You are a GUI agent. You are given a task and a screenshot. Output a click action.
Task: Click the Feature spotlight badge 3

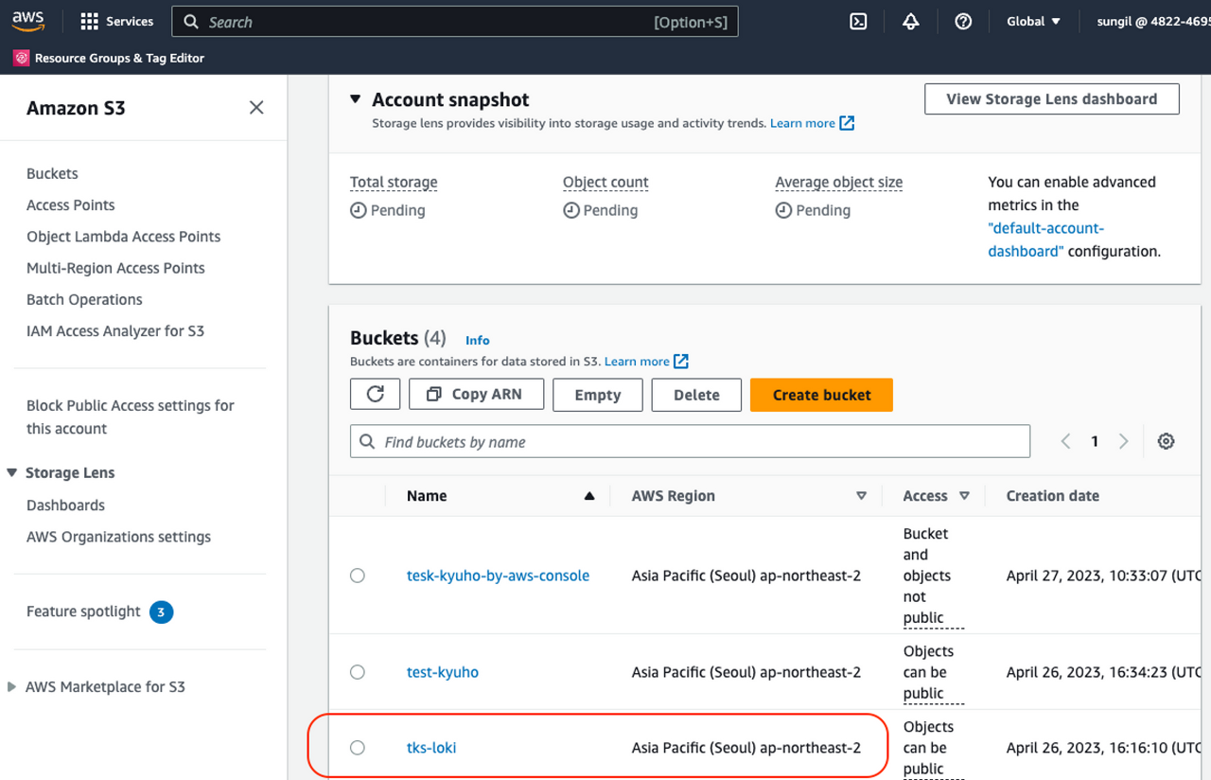161,612
